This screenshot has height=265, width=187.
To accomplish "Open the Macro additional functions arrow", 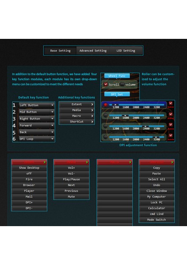I will pos(92,116).
